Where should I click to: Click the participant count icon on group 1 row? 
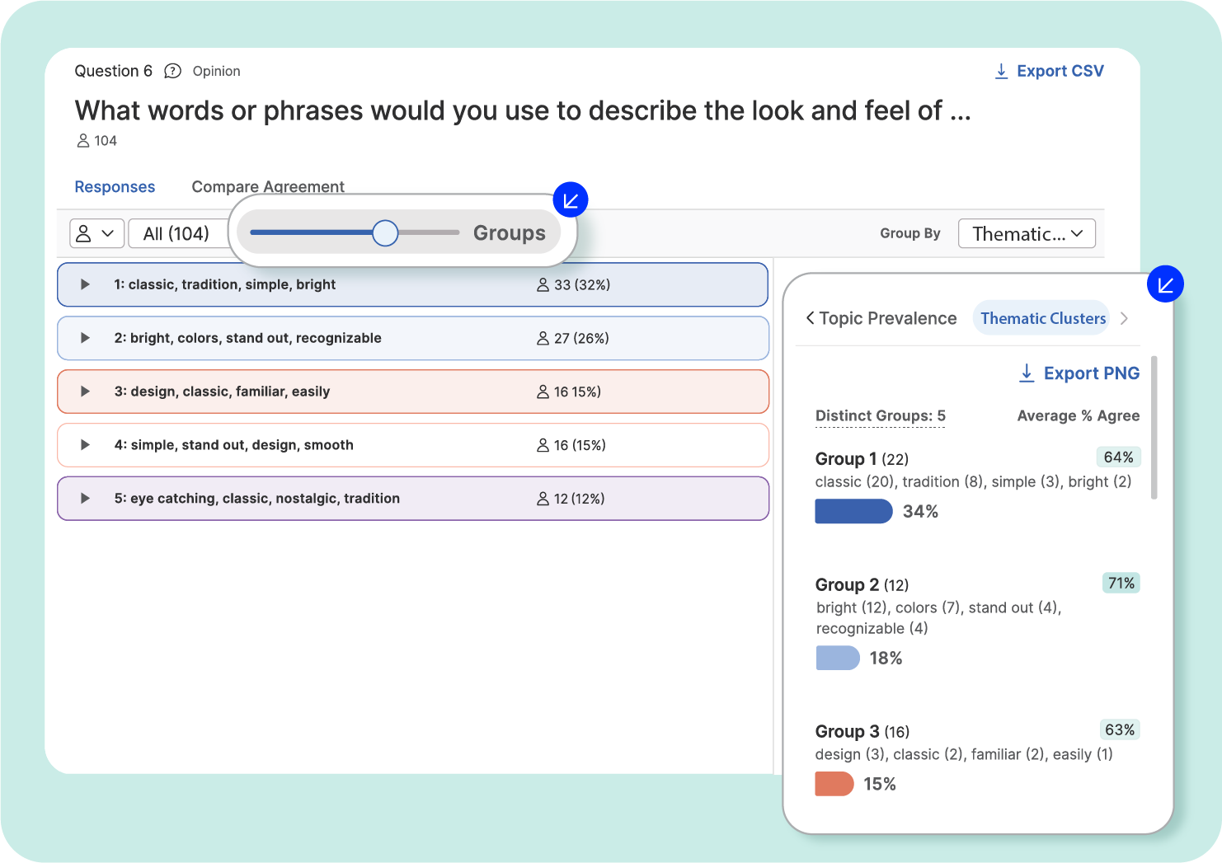pos(543,284)
